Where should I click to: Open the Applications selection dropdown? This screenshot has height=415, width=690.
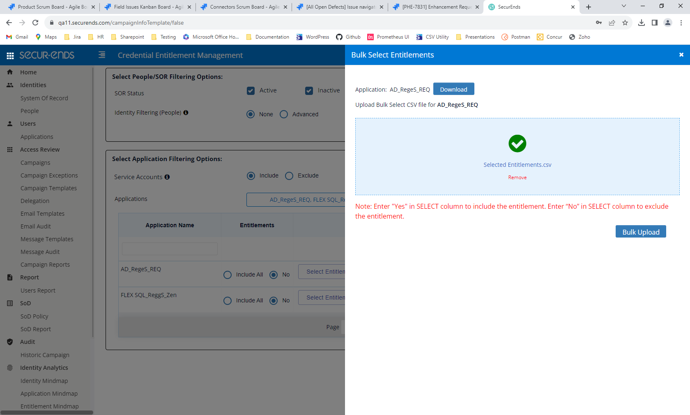coord(304,200)
